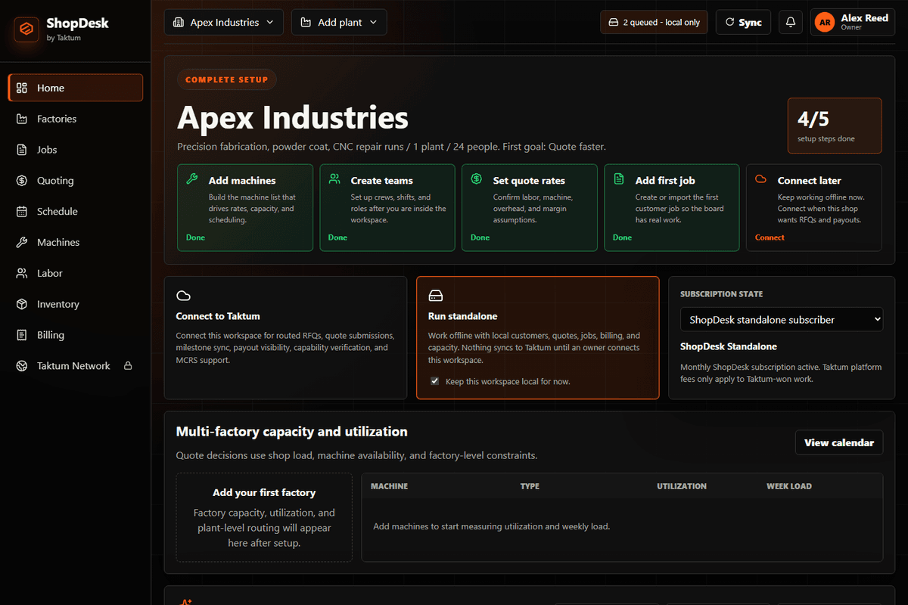
Task: Click the queued drive icon in top bar
Action: 614,23
